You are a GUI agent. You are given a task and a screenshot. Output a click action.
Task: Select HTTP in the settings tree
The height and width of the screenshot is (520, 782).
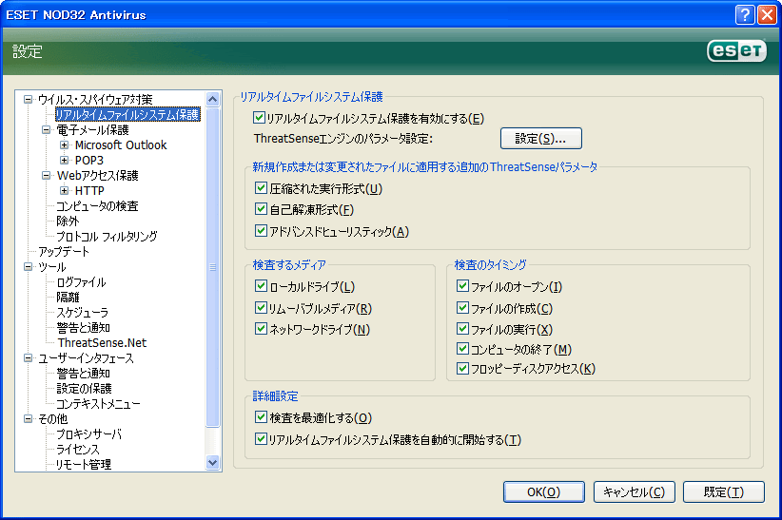point(89,190)
